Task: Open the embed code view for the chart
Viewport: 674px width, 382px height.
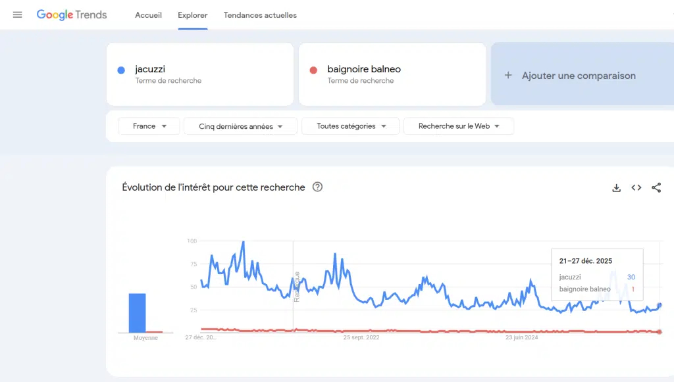Action: click(x=636, y=187)
